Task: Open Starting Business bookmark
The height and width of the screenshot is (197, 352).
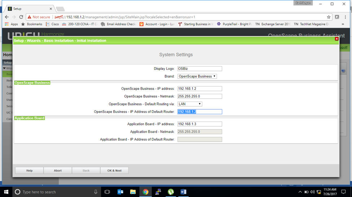Action: (x=196, y=24)
